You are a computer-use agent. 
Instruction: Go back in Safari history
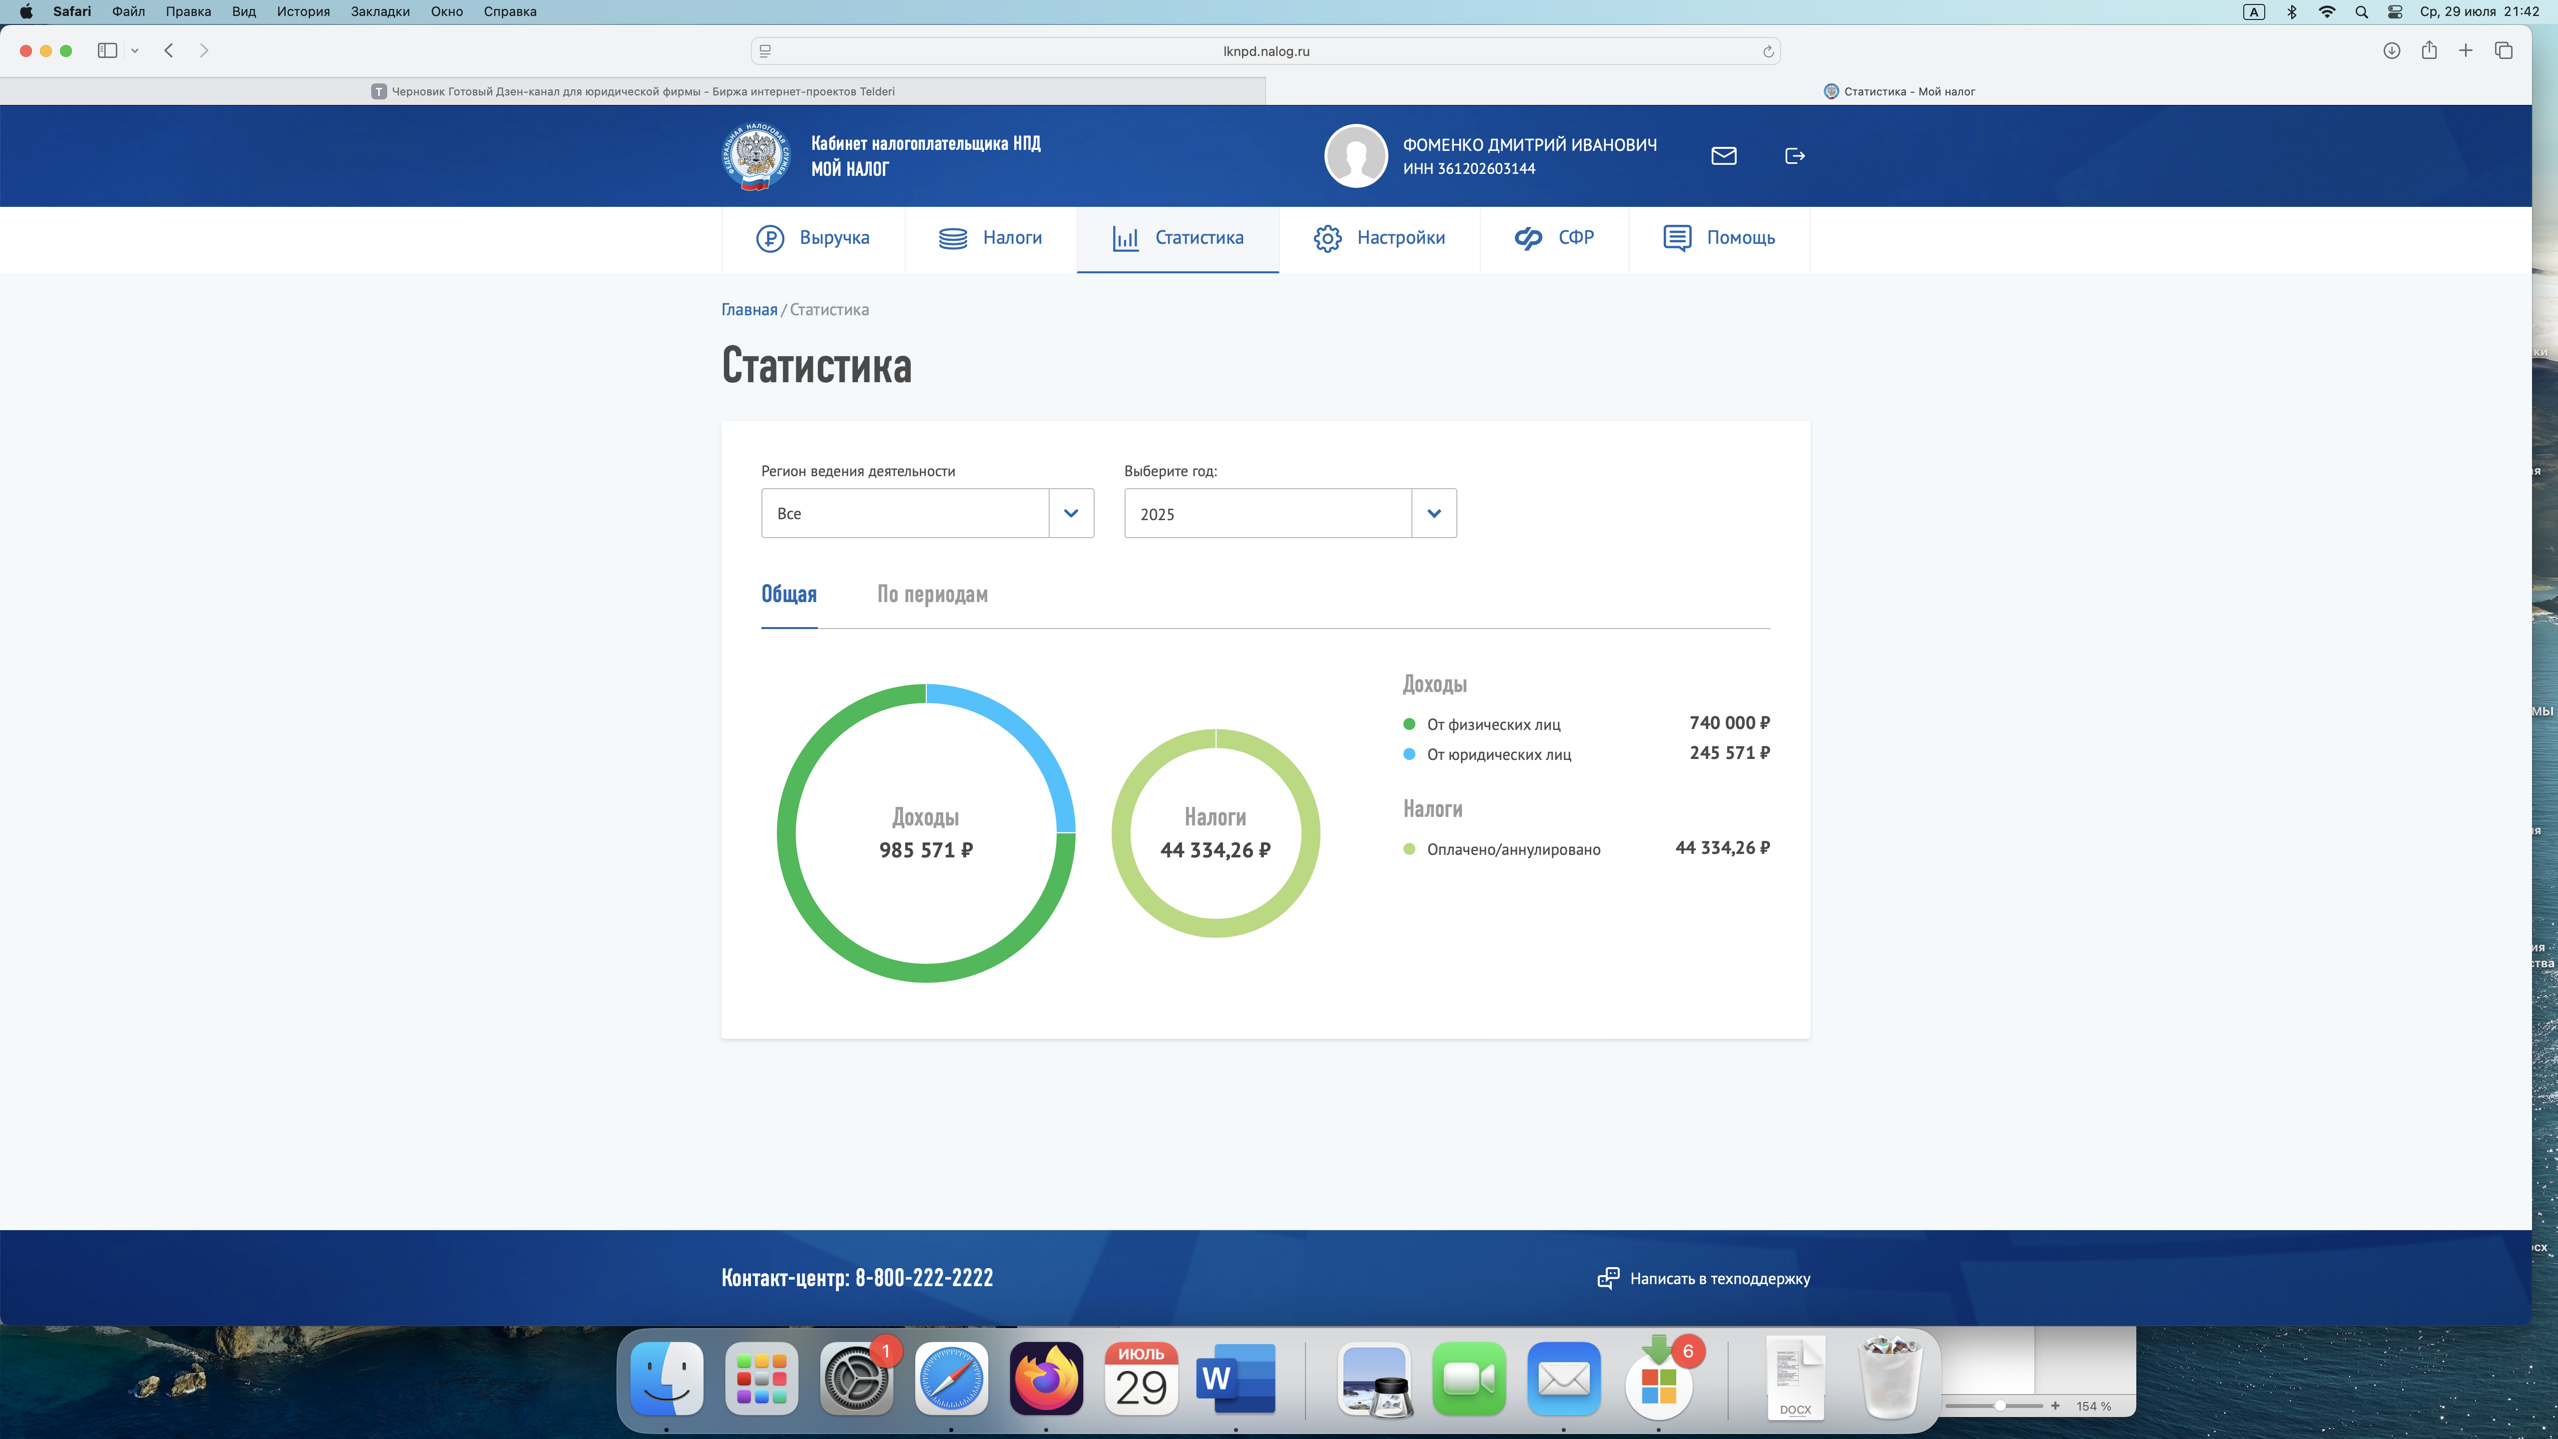pyautogui.click(x=169, y=50)
